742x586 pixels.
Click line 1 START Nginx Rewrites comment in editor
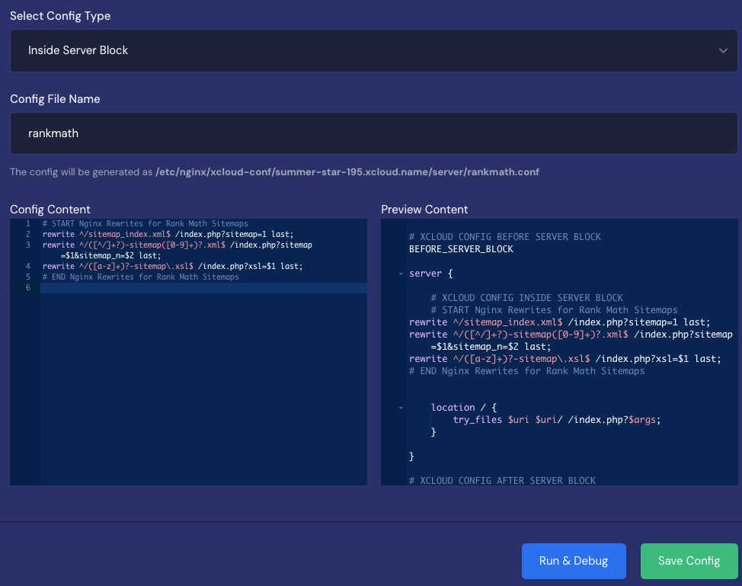pyautogui.click(x=146, y=223)
